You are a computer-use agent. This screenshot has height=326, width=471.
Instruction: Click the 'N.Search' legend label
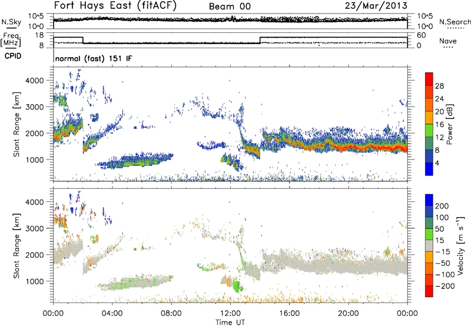[455, 22]
